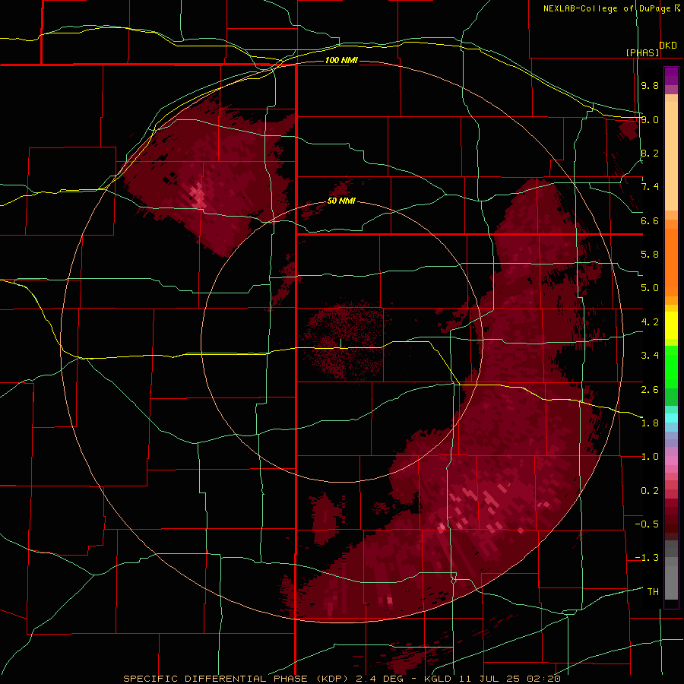684x684 pixels.
Task: Click the 7.4 legend value
Action: [x=650, y=187]
